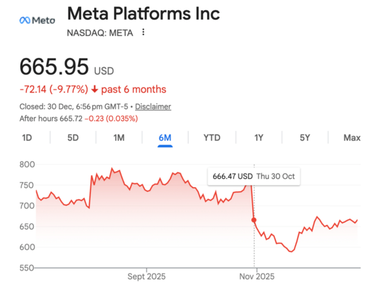Click the Meta logo icon
This screenshot has width=369, height=287.
(37, 20)
